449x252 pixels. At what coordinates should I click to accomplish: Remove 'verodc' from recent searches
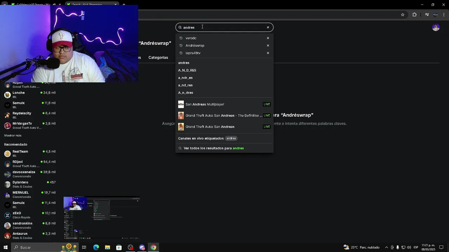tap(268, 38)
